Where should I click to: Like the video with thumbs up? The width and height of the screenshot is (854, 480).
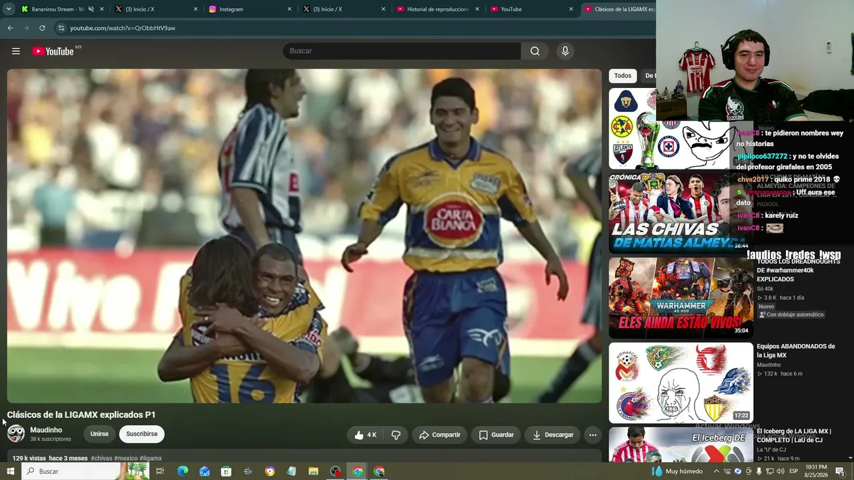pyautogui.click(x=366, y=435)
